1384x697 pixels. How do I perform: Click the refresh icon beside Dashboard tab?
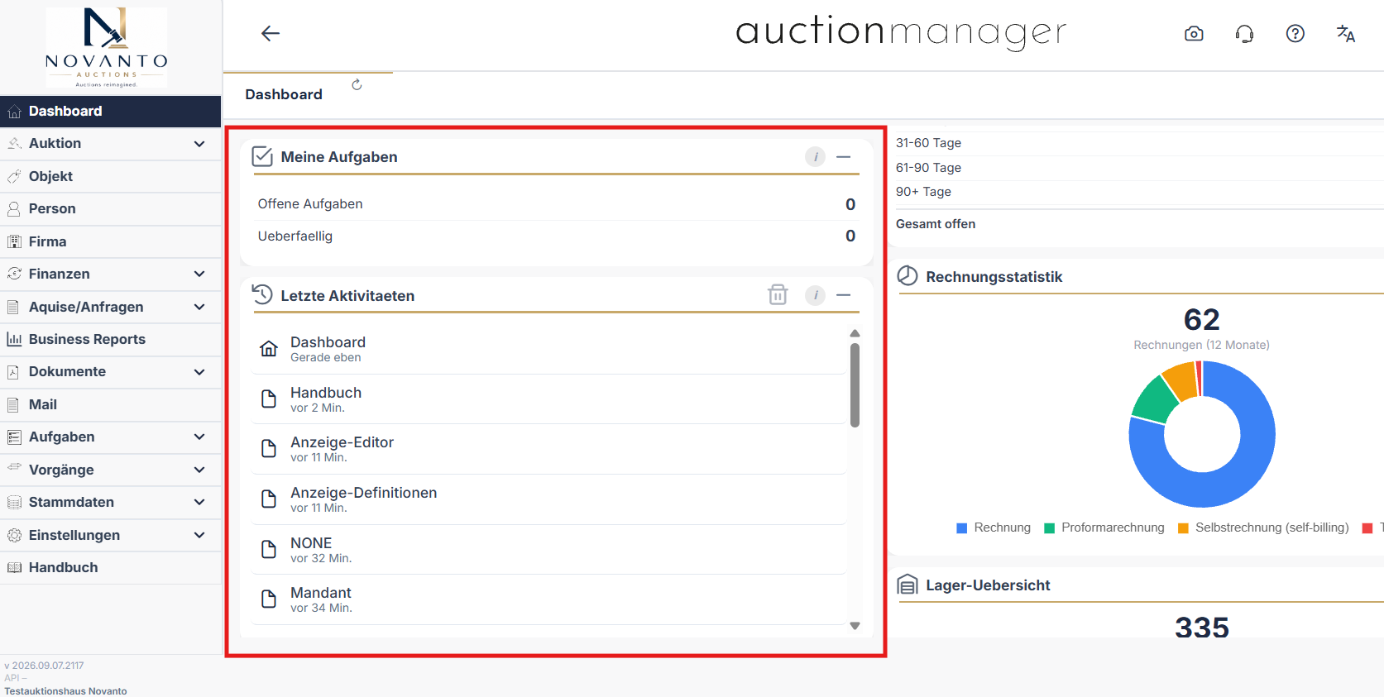tap(357, 84)
